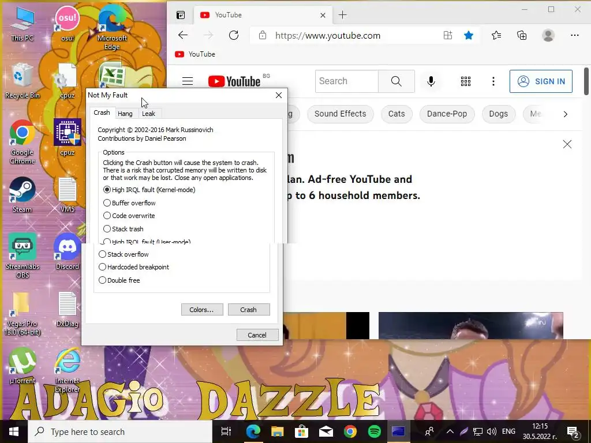Switch to the Leak tab
Screen dimensions: 591x443
148,114
